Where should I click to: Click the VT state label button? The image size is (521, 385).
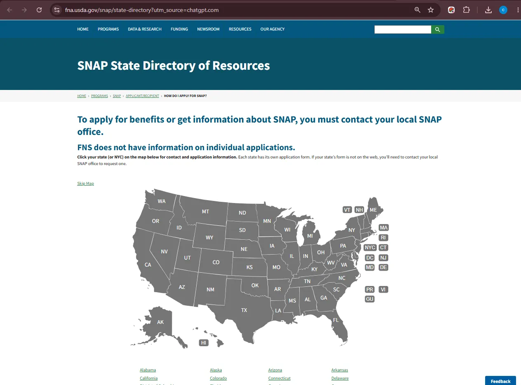coord(347,210)
